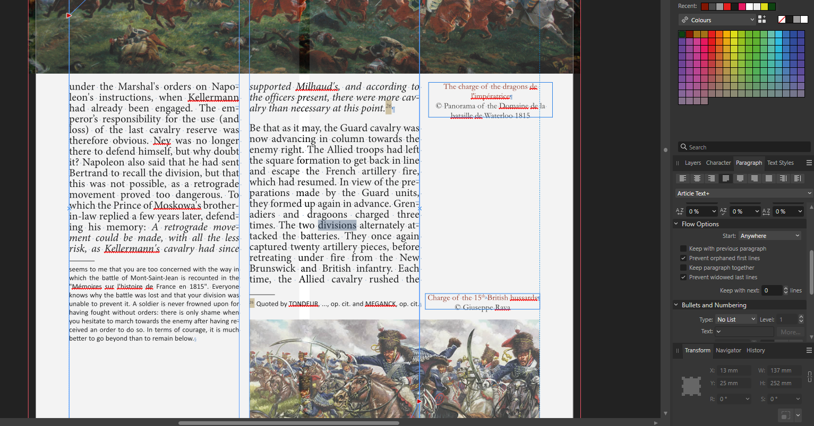Open the bullet Text preset dropdown
The height and width of the screenshot is (426, 814).
pos(718,332)
